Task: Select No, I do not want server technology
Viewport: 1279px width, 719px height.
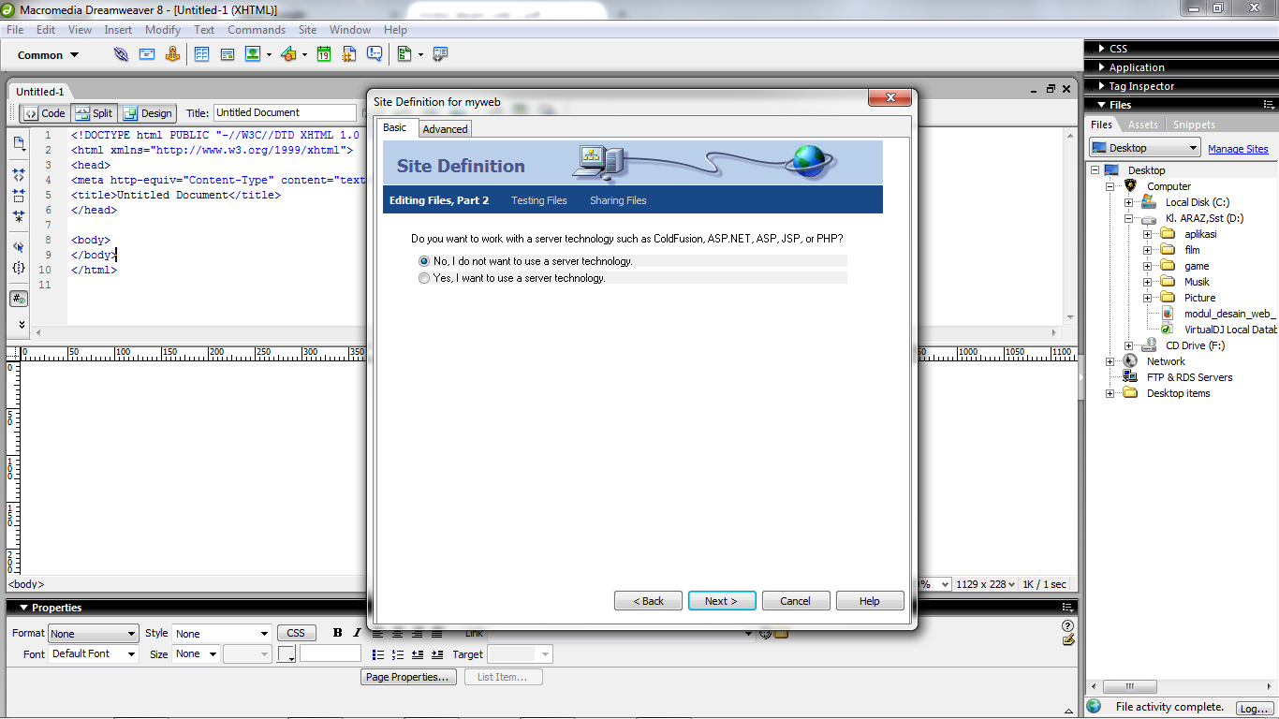Action: coord(424,261)
